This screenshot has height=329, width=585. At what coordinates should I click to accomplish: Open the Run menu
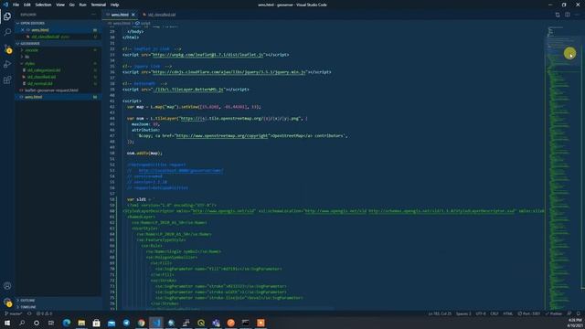click(x=82, y=5)
